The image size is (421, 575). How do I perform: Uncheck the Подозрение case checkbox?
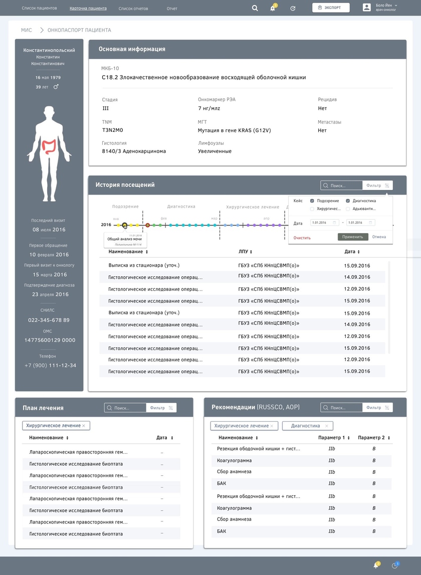point(312,201)
